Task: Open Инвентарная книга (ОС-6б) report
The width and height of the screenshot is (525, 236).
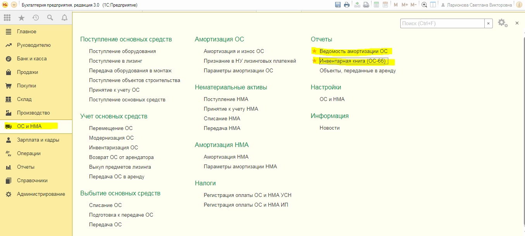Action: 353,61
